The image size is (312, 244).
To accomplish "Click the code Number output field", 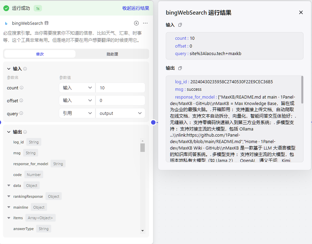I will pos(28,175).
